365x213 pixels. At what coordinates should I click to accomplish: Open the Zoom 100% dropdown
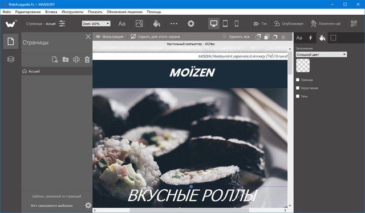tap(96, 24)
